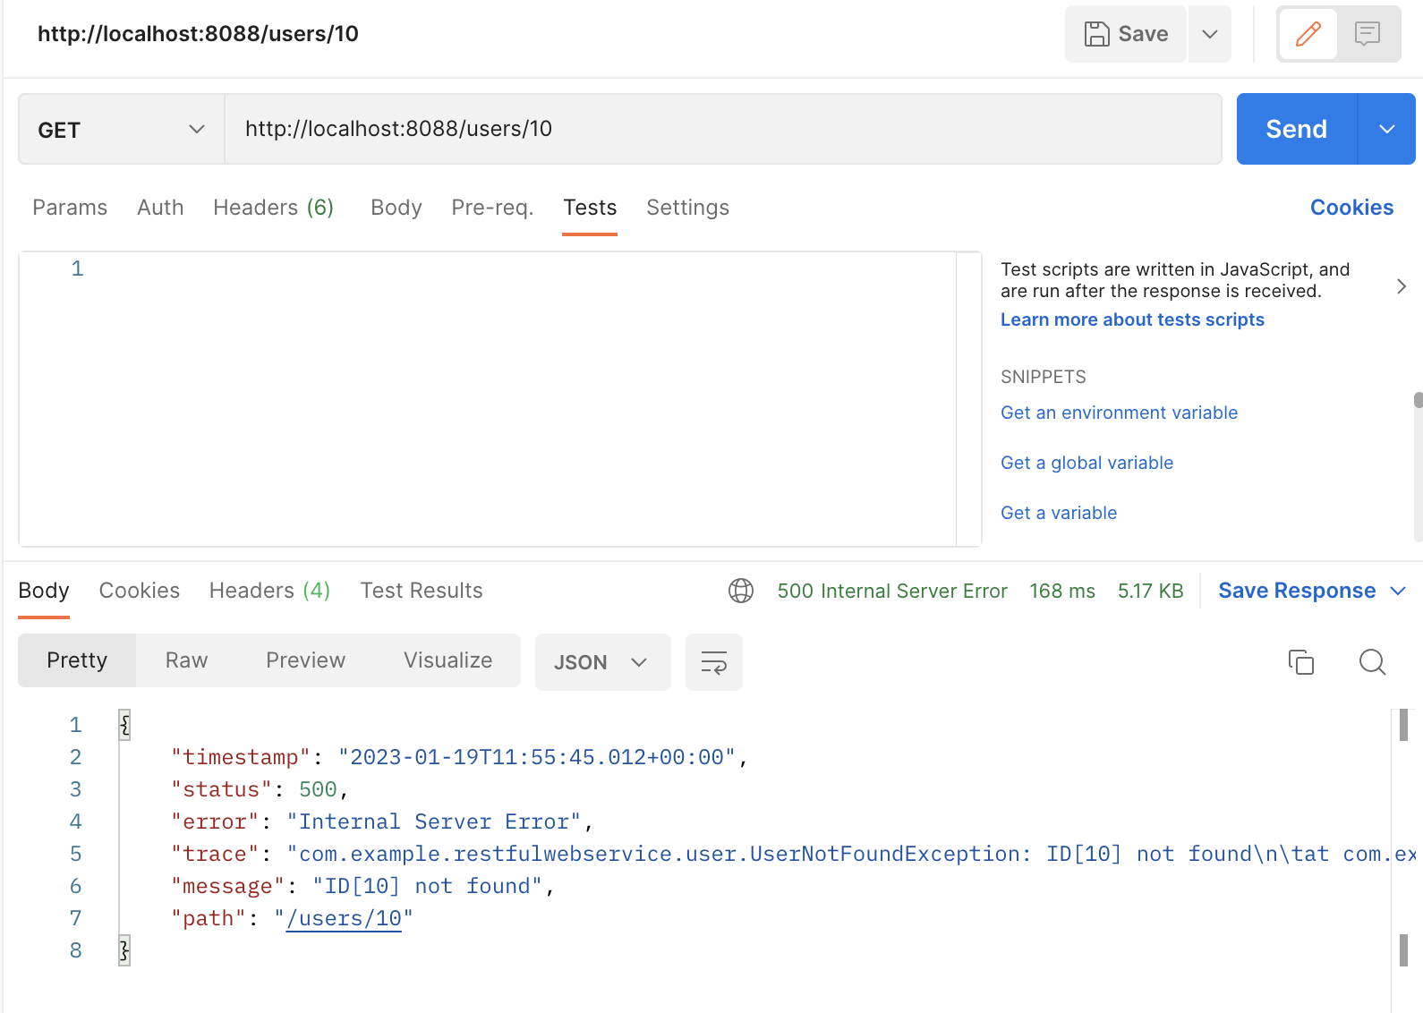1423x1013 pixels.
Task: Click the 5.17 KB response size
Action: pos(1150,591)
